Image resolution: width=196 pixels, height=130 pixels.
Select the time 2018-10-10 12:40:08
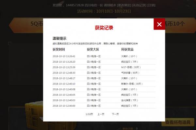pyautogui.click(x=64, y=89)
